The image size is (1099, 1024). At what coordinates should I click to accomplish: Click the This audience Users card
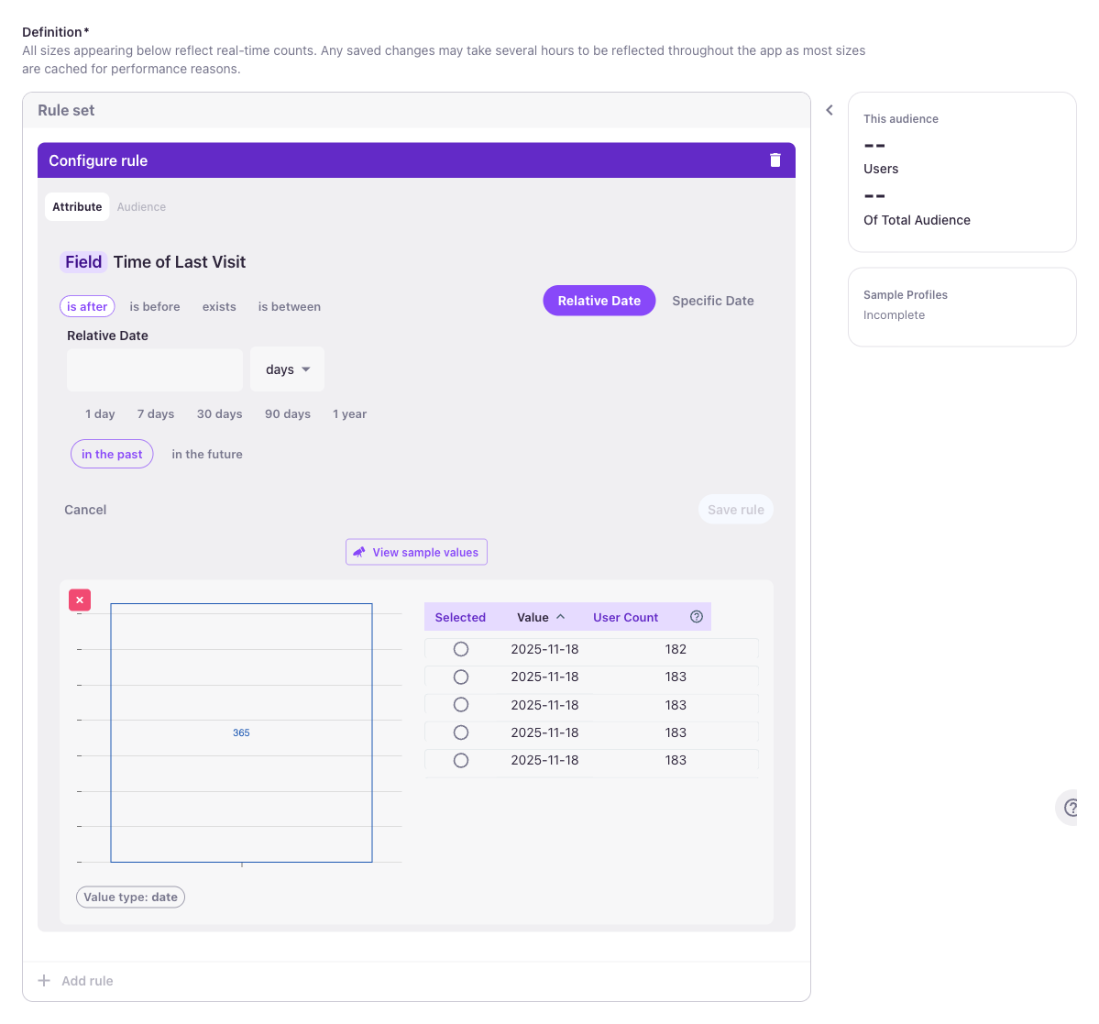coord(962,171)
